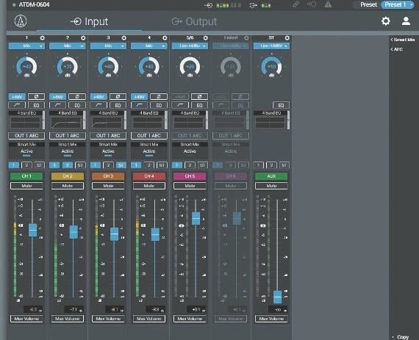Open channel 3 settings gear
The height and width of the screenshot is (340, 419).
pyautogui.click(x=123, y=38)
